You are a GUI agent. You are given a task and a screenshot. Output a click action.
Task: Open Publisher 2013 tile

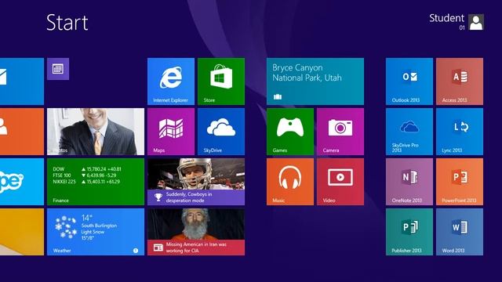(409, 232)
